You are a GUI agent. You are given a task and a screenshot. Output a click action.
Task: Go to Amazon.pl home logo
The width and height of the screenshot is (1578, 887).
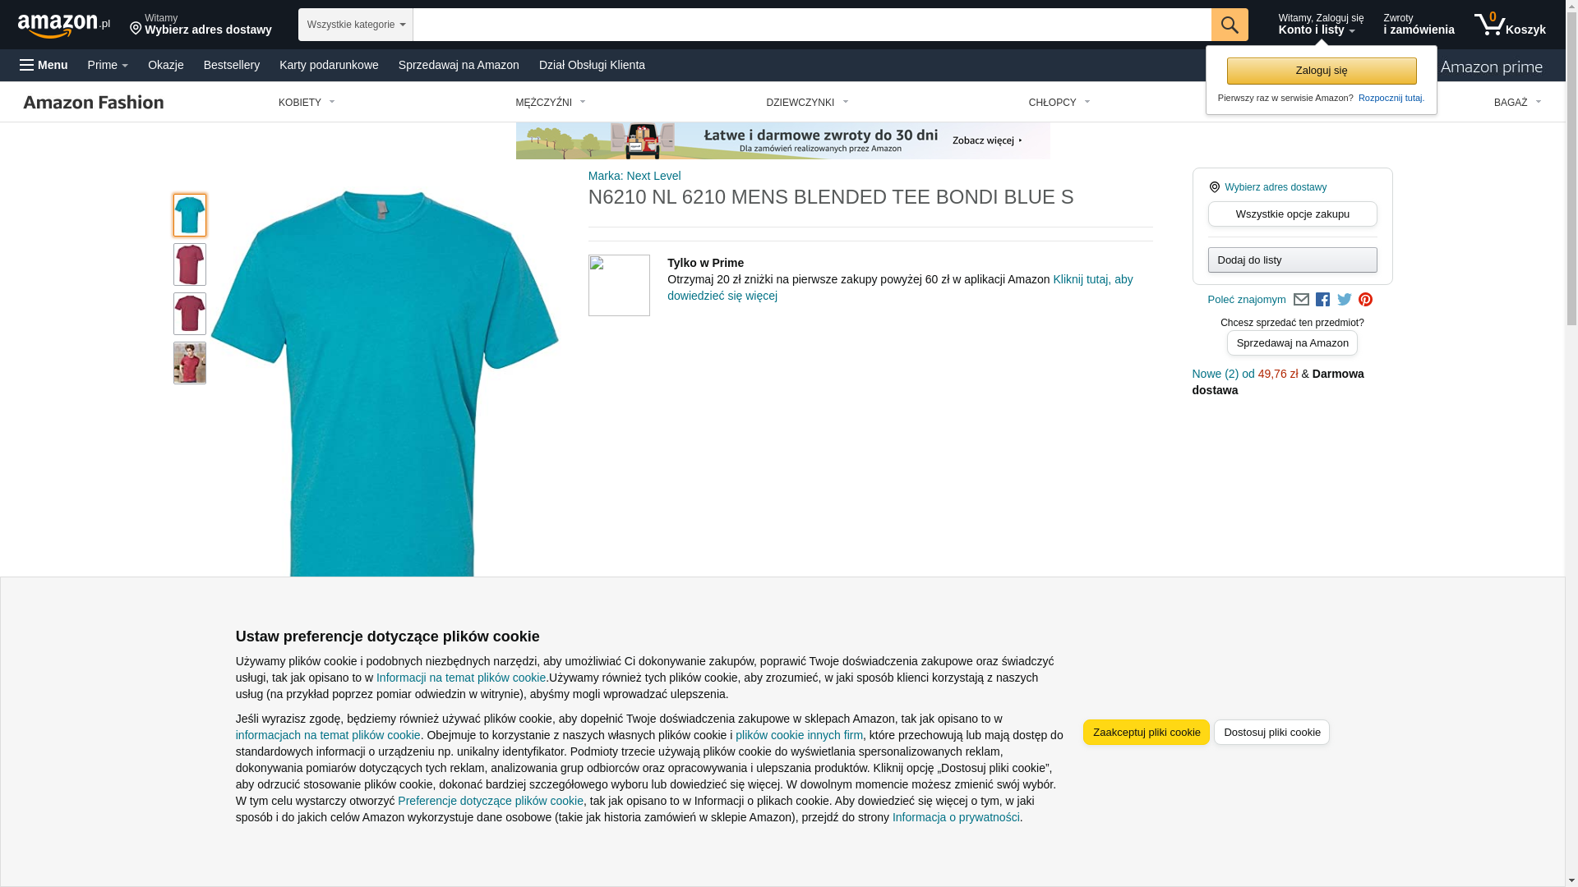click(64, 25)
